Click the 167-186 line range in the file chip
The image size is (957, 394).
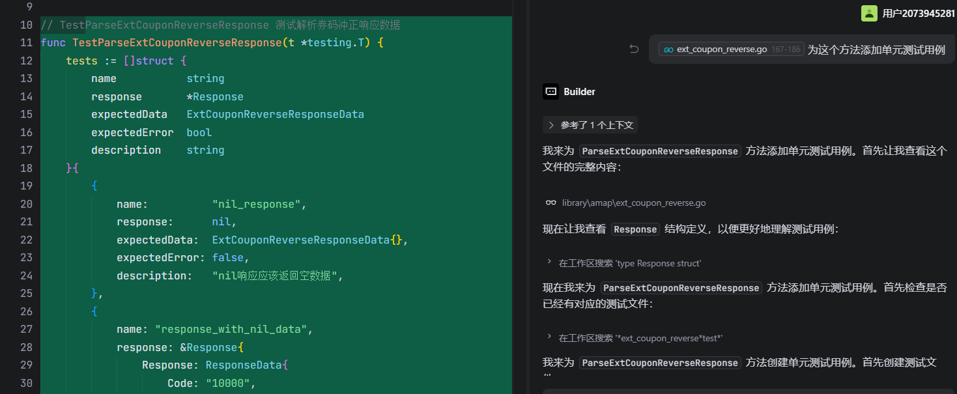[x=786, y=49]
